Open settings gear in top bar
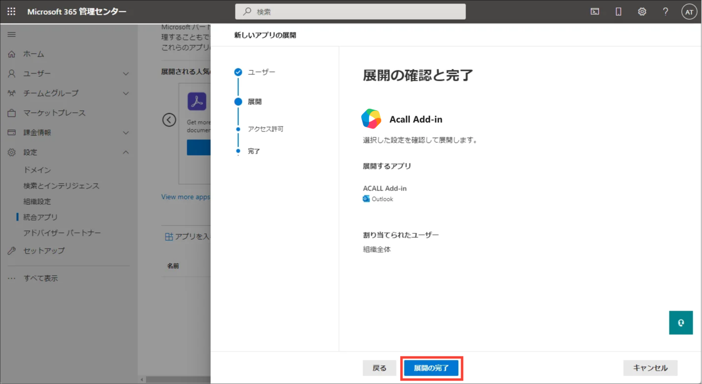Viewport: 702px width, 384px height. [x=642, y=11]
